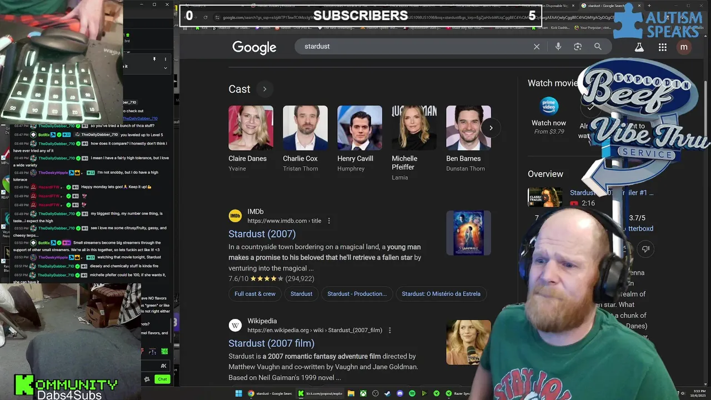This screenshot has height=400, width=711.
Task: Go to the Google homepage via the logo
Action: point(254,48)
